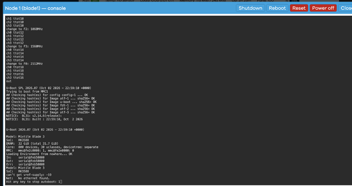Click the 'change to F3: 1560MHz' line
The width and height of the screenshot is (352, 186).
[x=24, y=46]
